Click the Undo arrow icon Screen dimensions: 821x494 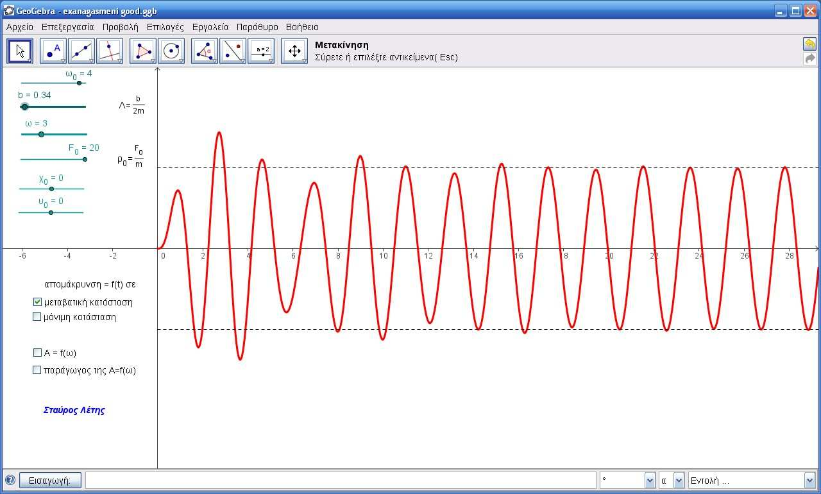[809, 44]
